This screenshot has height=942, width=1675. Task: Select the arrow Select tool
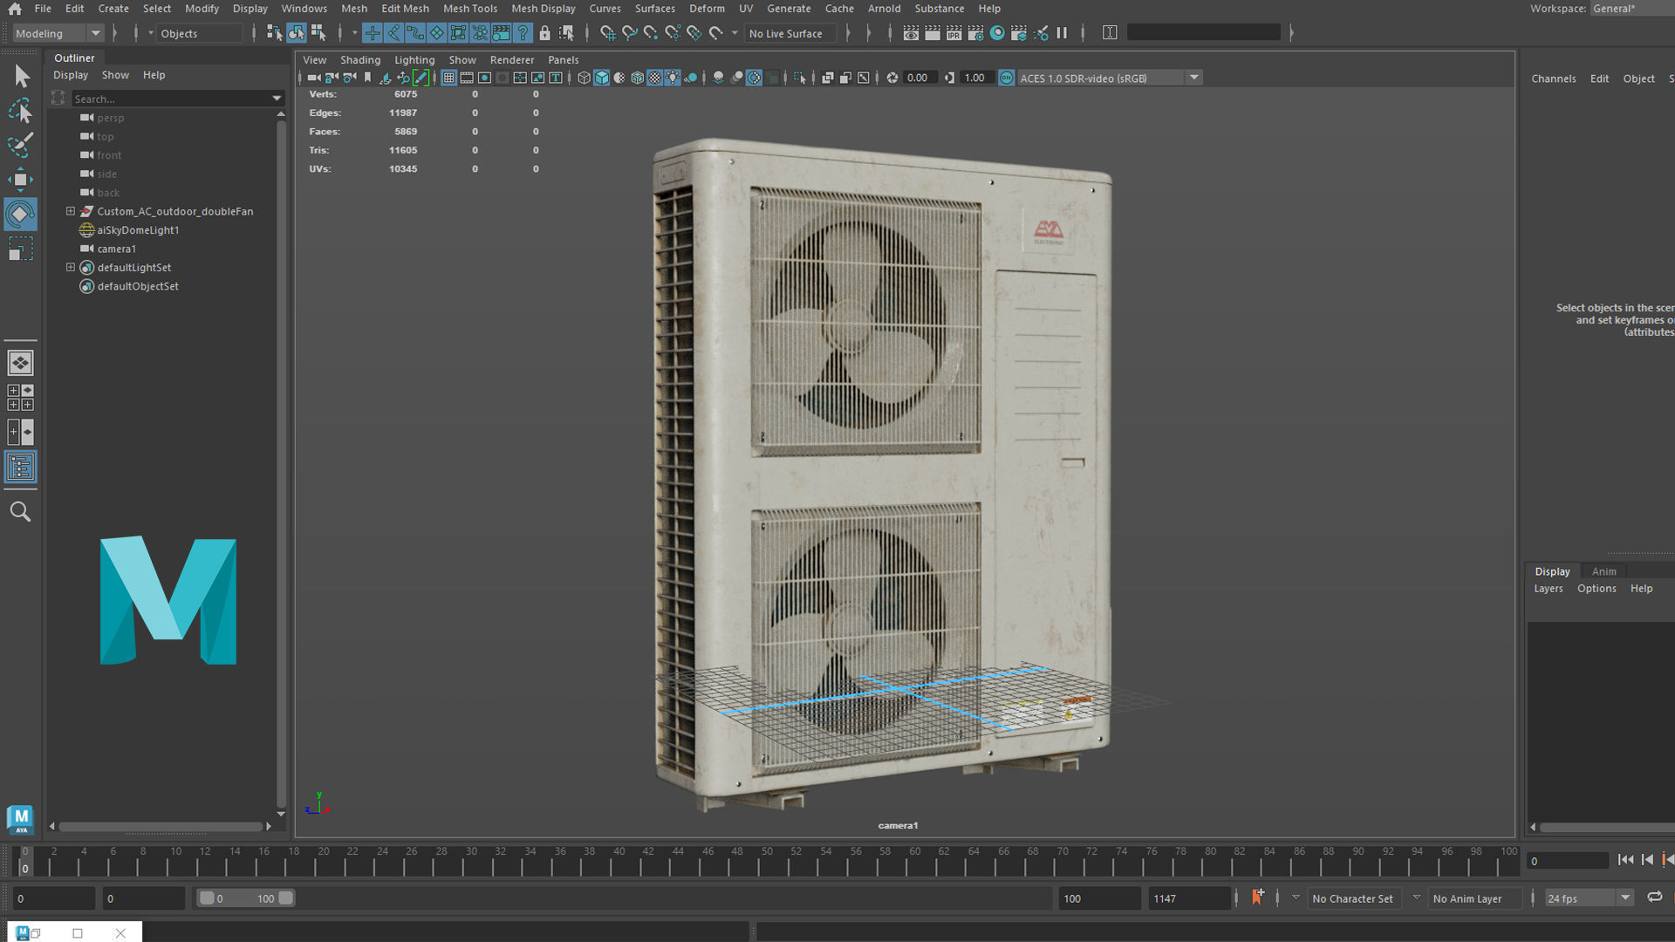pyautogui.click(x=22, y=77)
